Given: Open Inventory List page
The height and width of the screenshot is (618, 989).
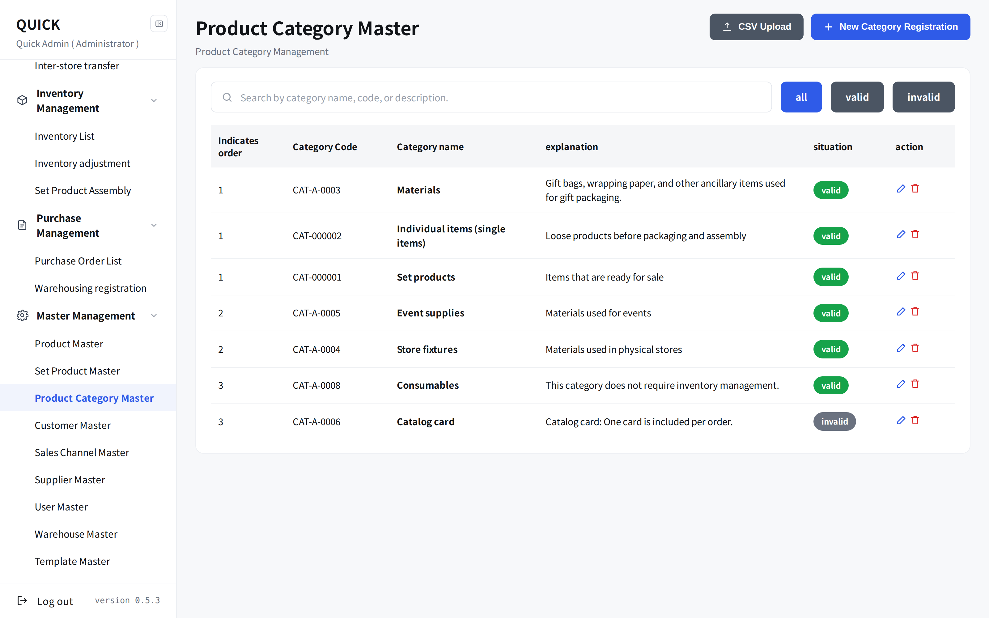Looking at the screenshot, I should [x=65, y=136].
